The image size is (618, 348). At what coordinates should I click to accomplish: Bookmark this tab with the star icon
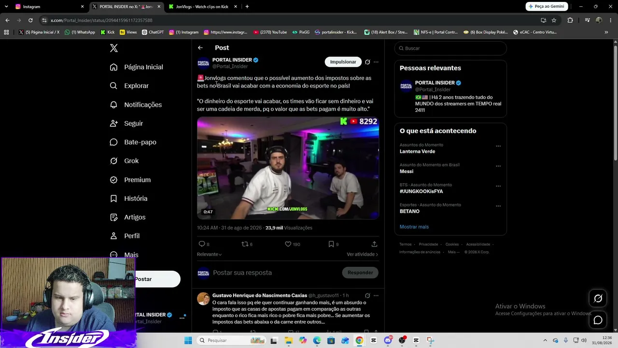click(554, 20)
